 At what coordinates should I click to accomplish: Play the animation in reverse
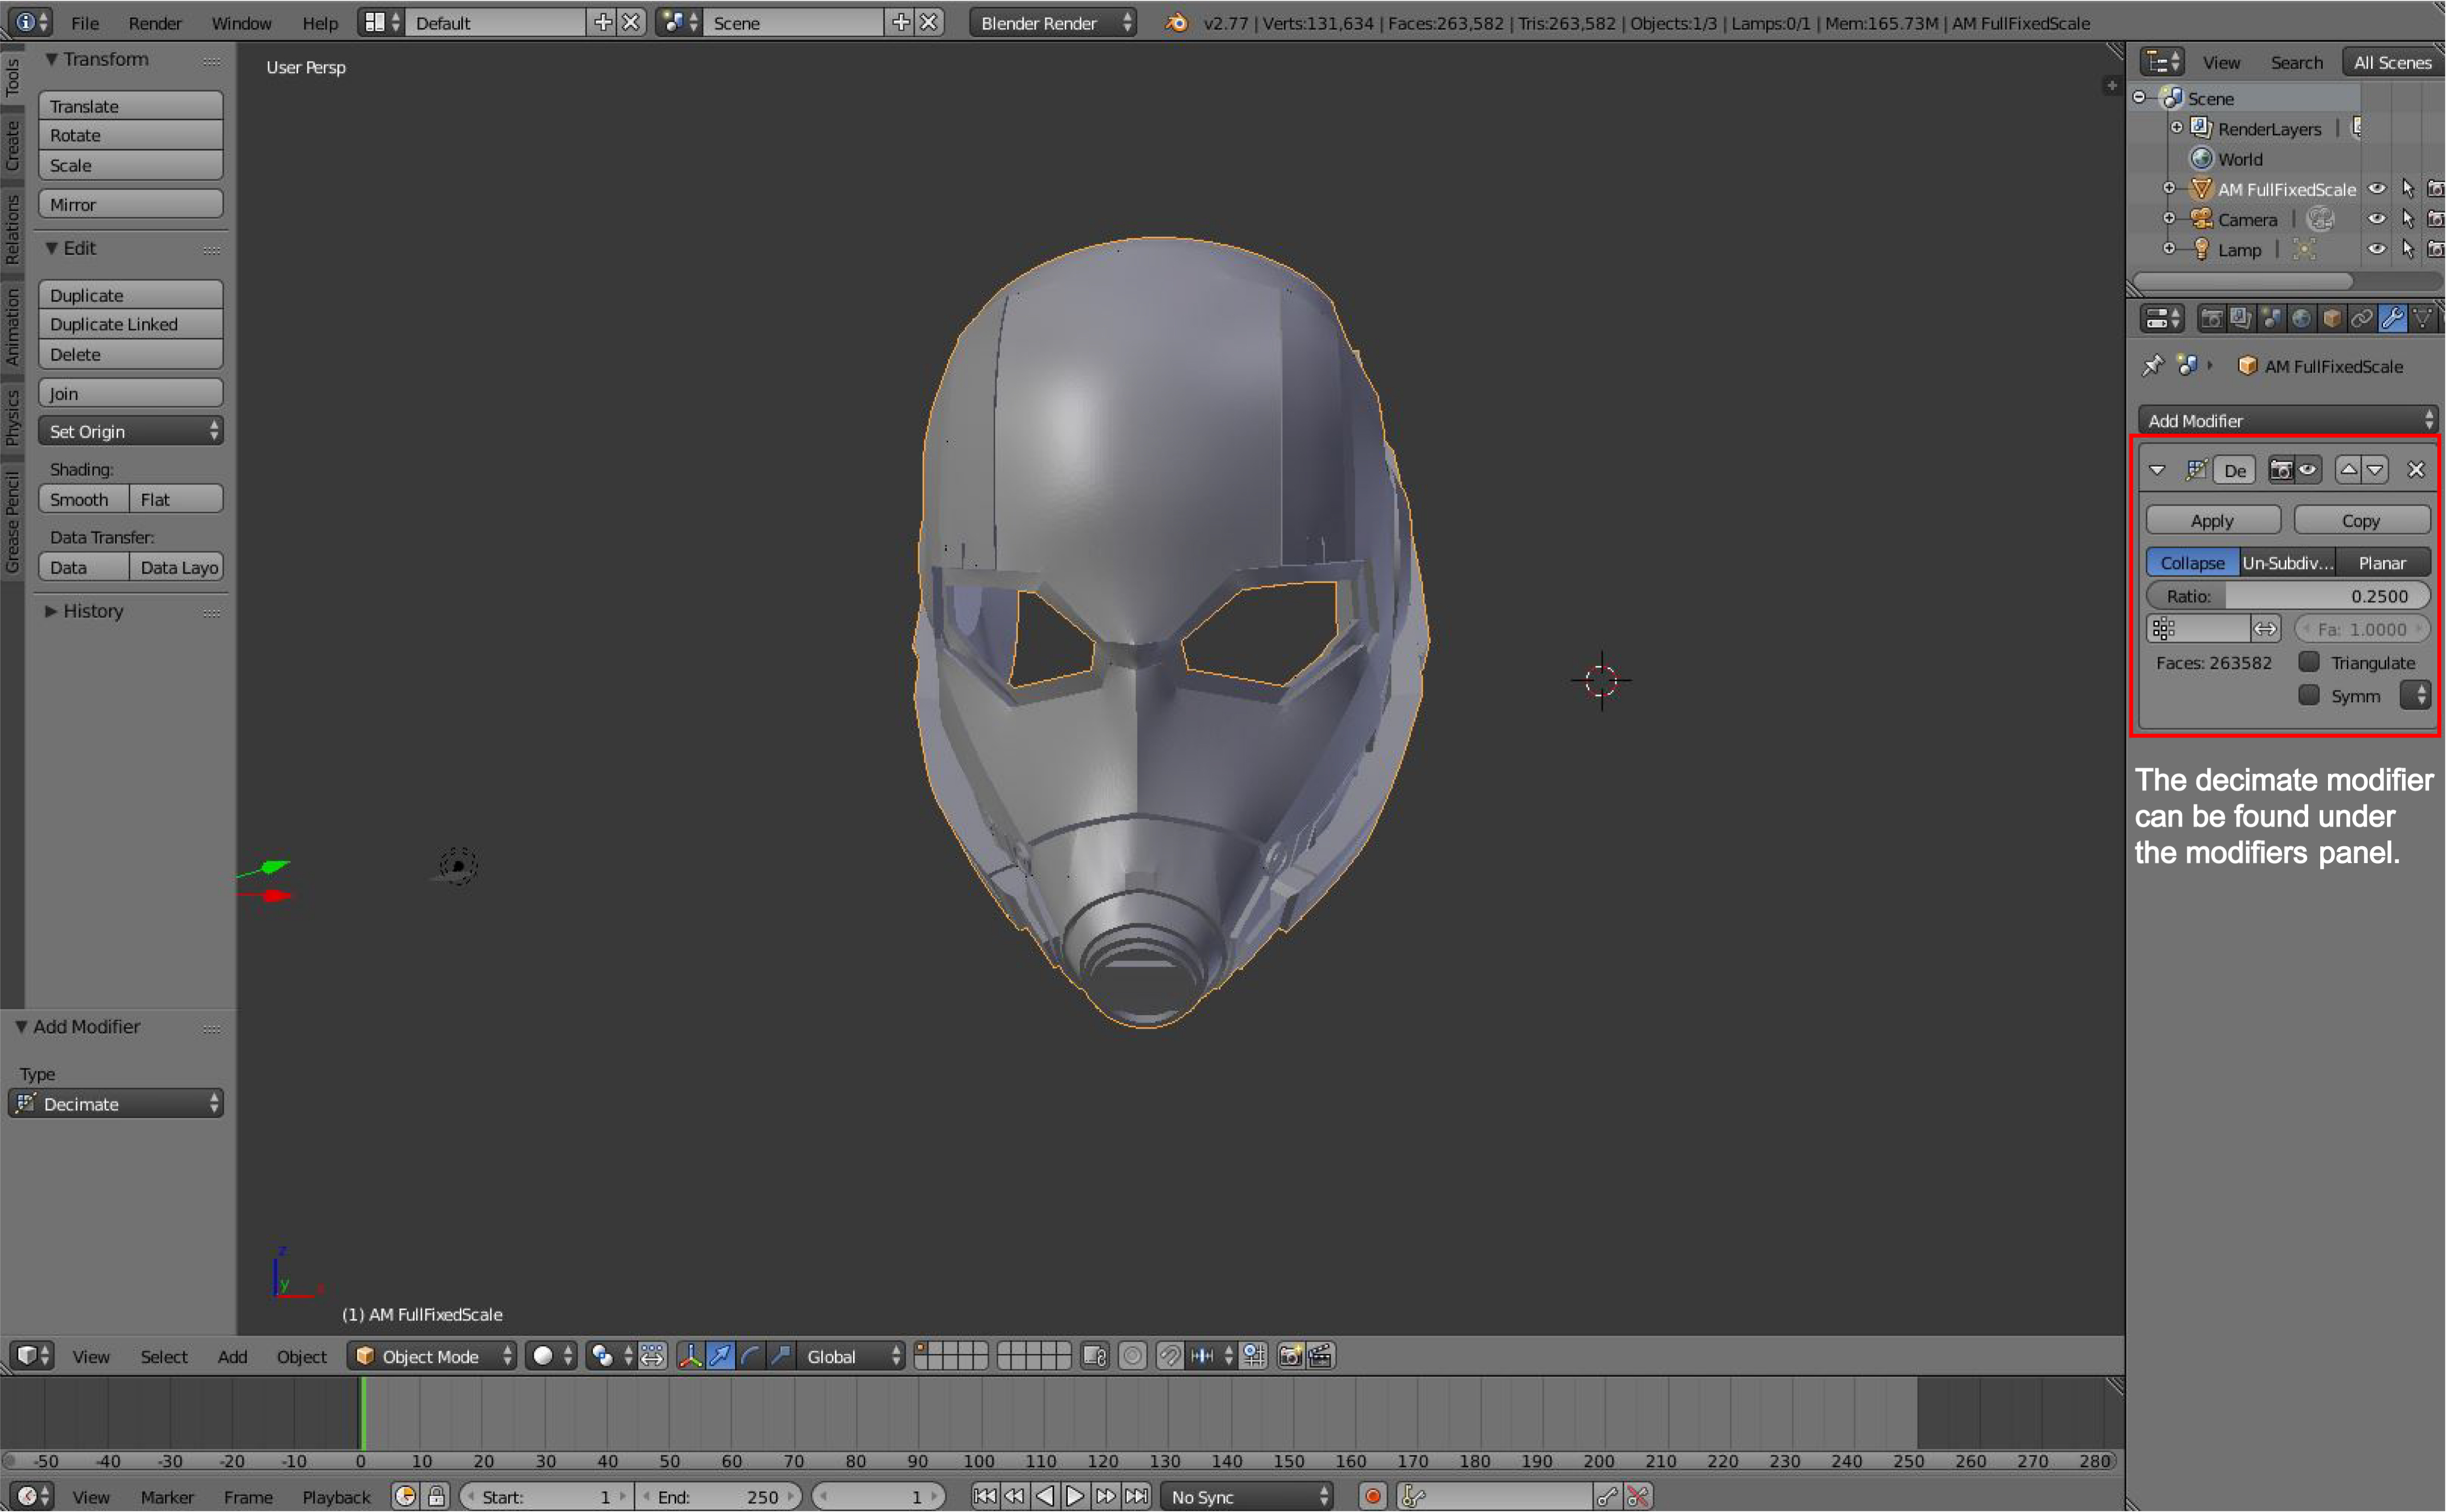coord(1045,1496)
